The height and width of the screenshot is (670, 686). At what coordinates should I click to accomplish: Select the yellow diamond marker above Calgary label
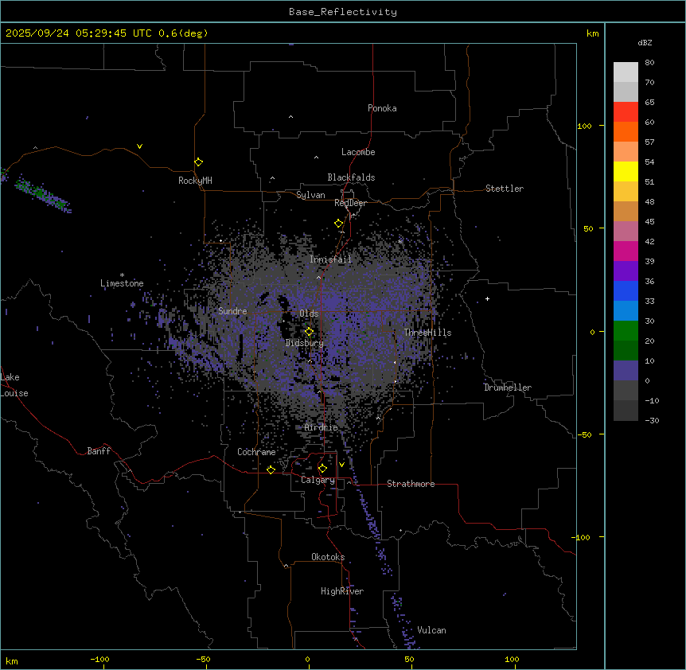322,469
